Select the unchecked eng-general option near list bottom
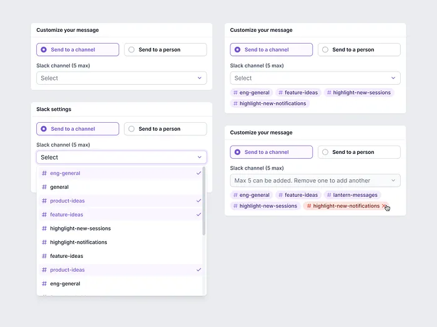The width and height of the screenshot is (437, 327). pos(66,283)
